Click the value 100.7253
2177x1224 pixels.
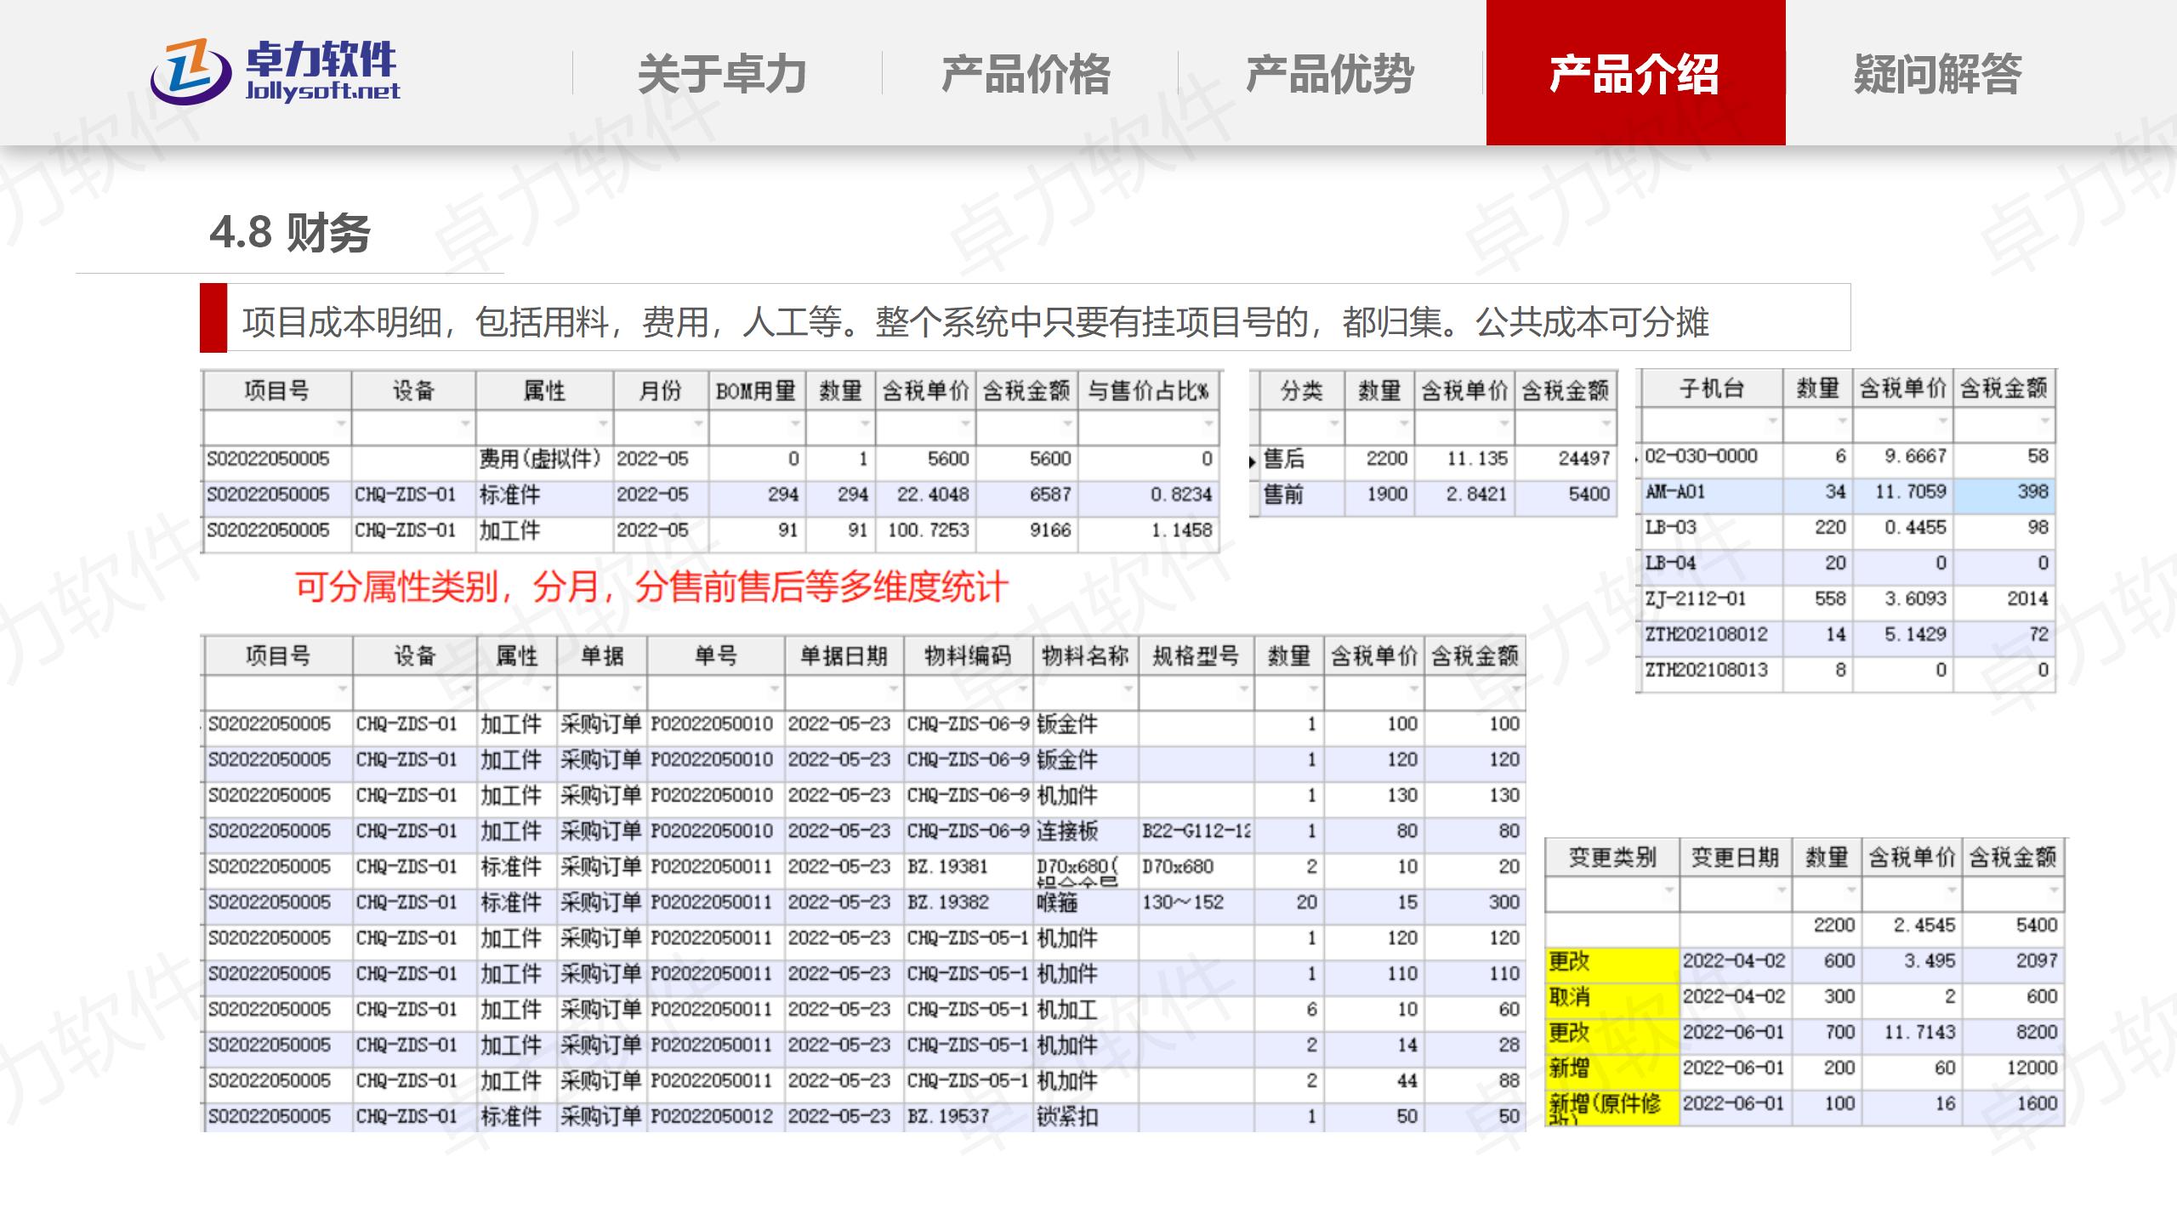point(929,530)
